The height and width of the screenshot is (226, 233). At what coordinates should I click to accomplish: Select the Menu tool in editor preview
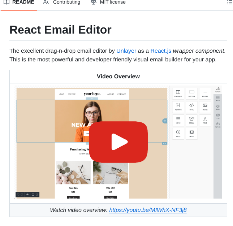[x=178, y=120]
